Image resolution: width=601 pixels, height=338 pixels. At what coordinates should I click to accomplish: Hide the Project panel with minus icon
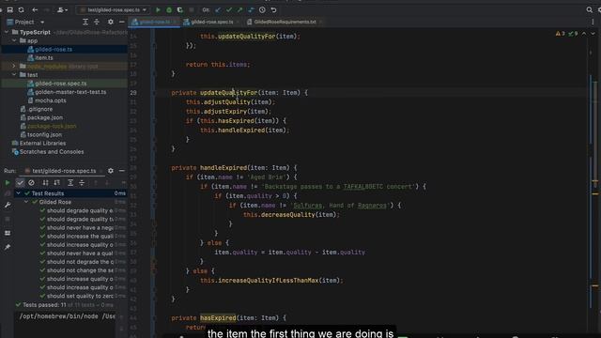click(x=121, y=23)
